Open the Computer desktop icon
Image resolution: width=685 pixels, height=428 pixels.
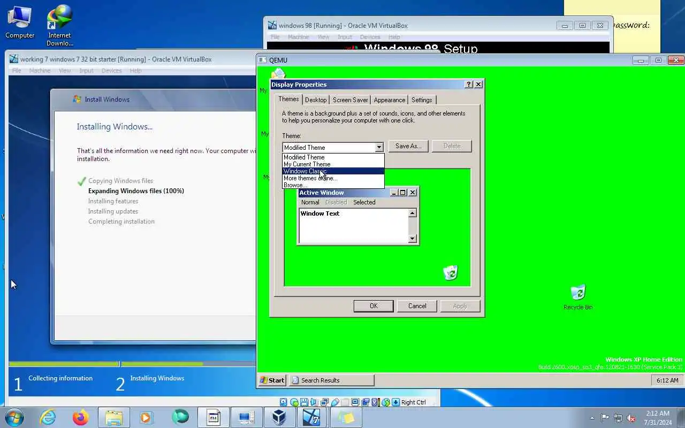20,22
